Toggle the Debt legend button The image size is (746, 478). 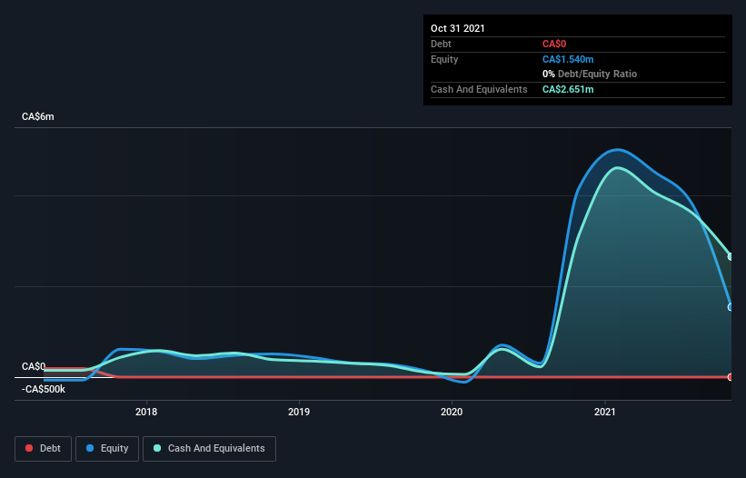pos(44,449)
